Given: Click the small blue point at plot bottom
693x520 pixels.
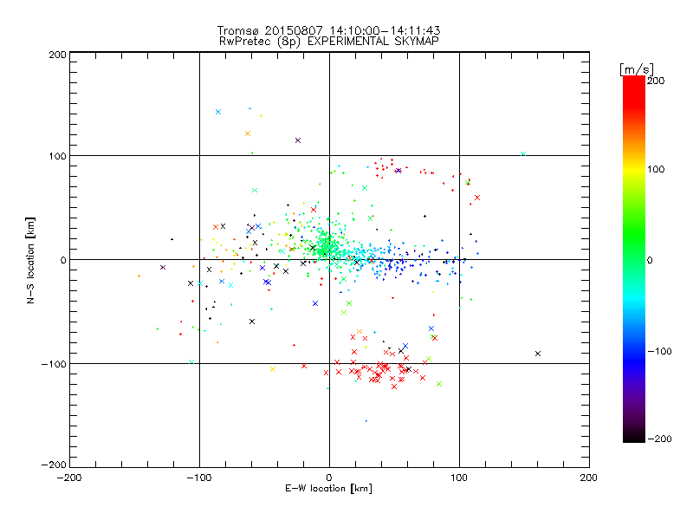Looking at the screenshot, I should 366,421.
